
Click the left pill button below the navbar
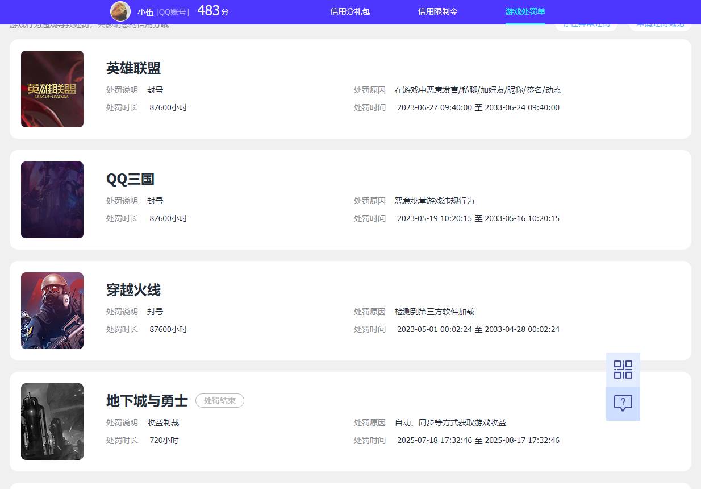click(586, 24)
